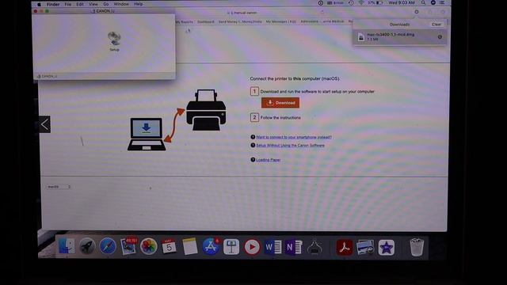Open the mounted installer disk icon in Dock

(314, 247)
